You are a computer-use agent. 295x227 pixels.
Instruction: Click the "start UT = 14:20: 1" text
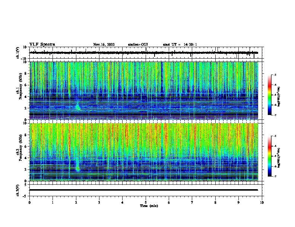pos(180,45)
